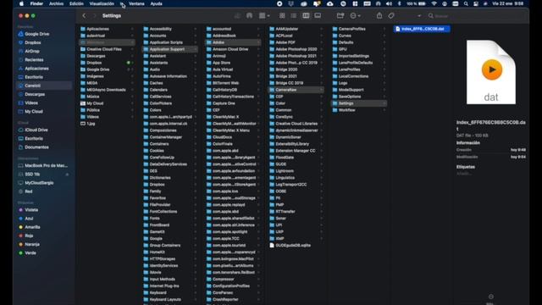Expand the chevron on the Bridge 2020 row
The image size is (542, 305).
tap(322, 69)
